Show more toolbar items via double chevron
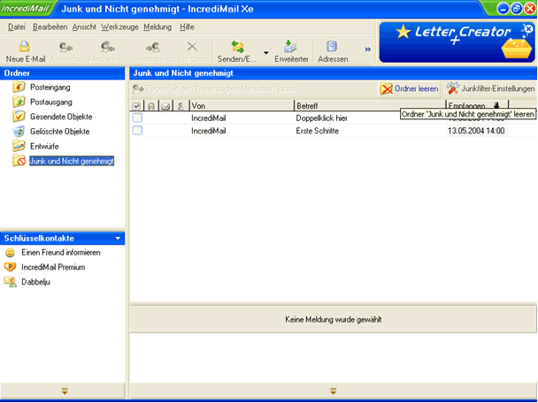Screen dimensions: 538x403 coord(367,49)
